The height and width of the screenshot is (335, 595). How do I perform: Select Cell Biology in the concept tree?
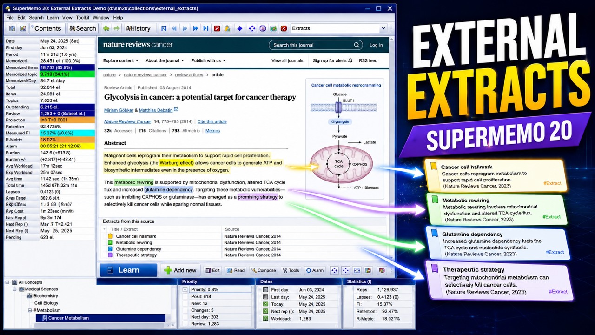(x=46, y=303)
